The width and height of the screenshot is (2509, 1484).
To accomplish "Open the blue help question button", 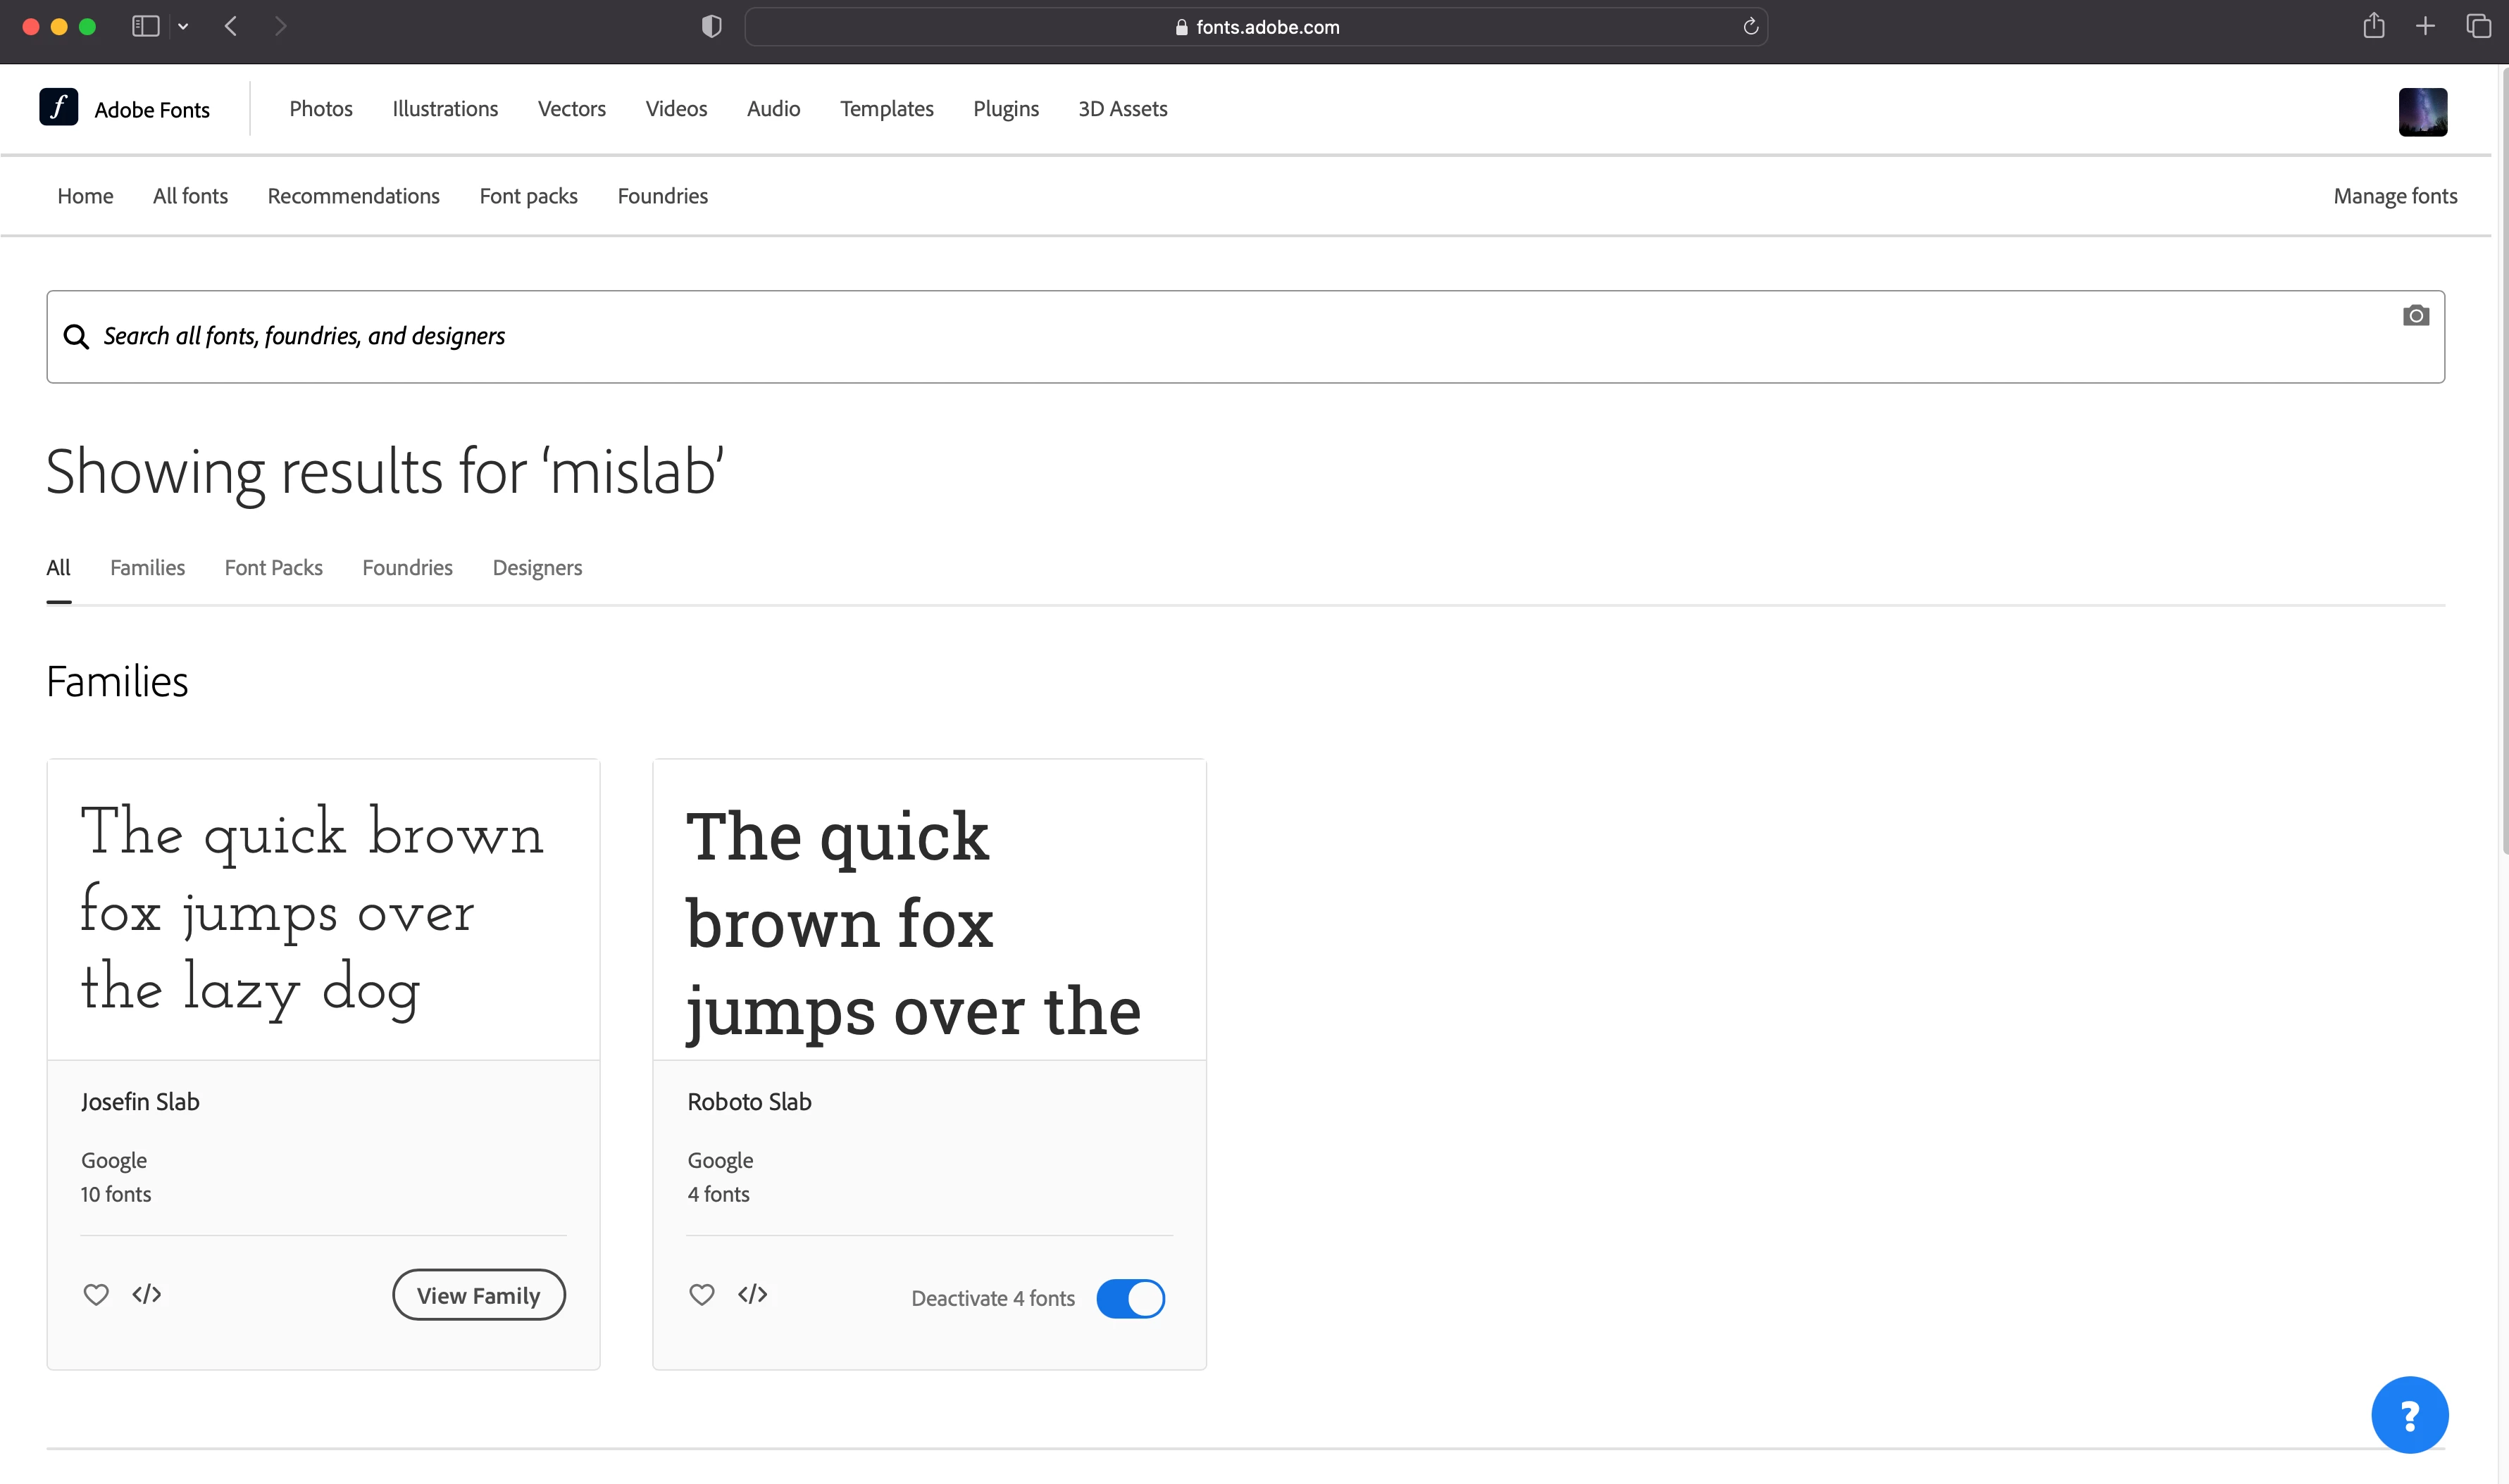I will pos(2409,1414).
